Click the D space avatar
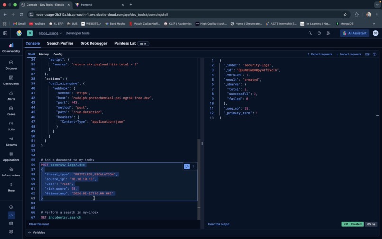This screenshot has height=239, width=382. [x=30, y=33]
